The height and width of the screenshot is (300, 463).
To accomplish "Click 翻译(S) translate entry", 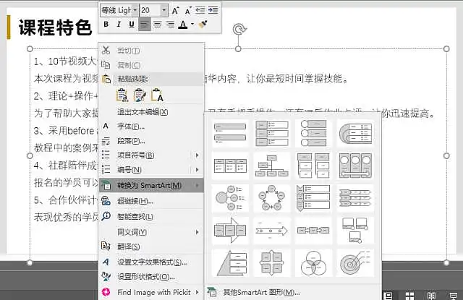I will coord(151,247).
